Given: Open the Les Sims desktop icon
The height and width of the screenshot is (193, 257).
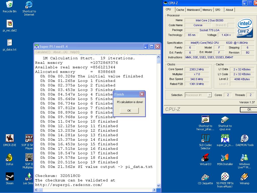Looking at the screenshot, I should click(29, 179).
